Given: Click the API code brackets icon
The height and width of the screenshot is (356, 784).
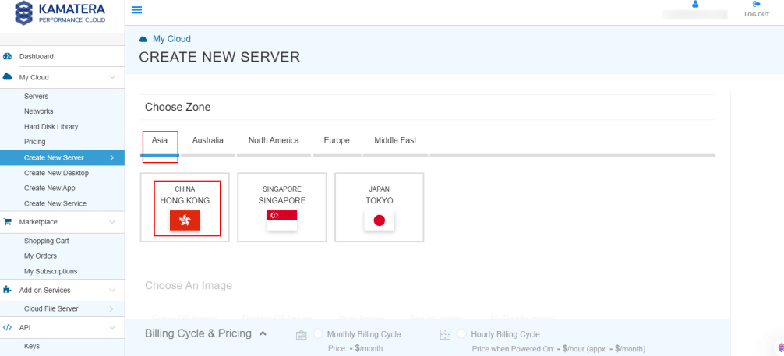Looking at the screenshot, I should tap(8, 327).
